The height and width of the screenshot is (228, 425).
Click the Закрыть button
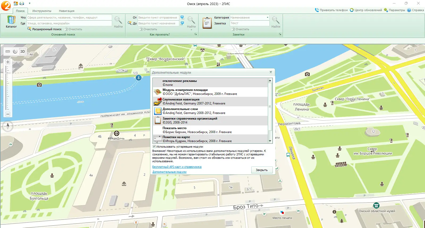(262, 170)
